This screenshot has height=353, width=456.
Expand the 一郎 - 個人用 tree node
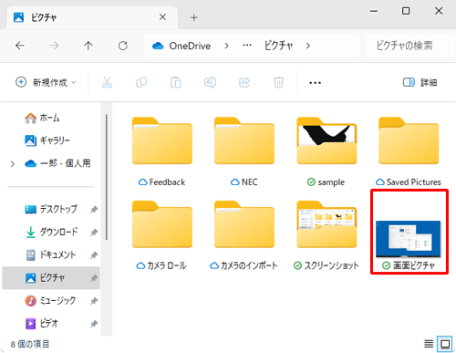[x=13, y=164]
